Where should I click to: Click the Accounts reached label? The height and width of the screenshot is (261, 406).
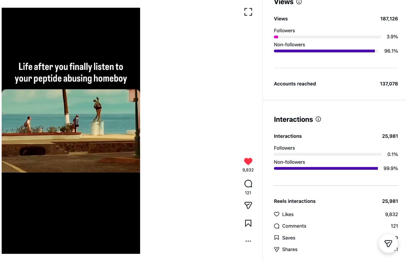295,84
